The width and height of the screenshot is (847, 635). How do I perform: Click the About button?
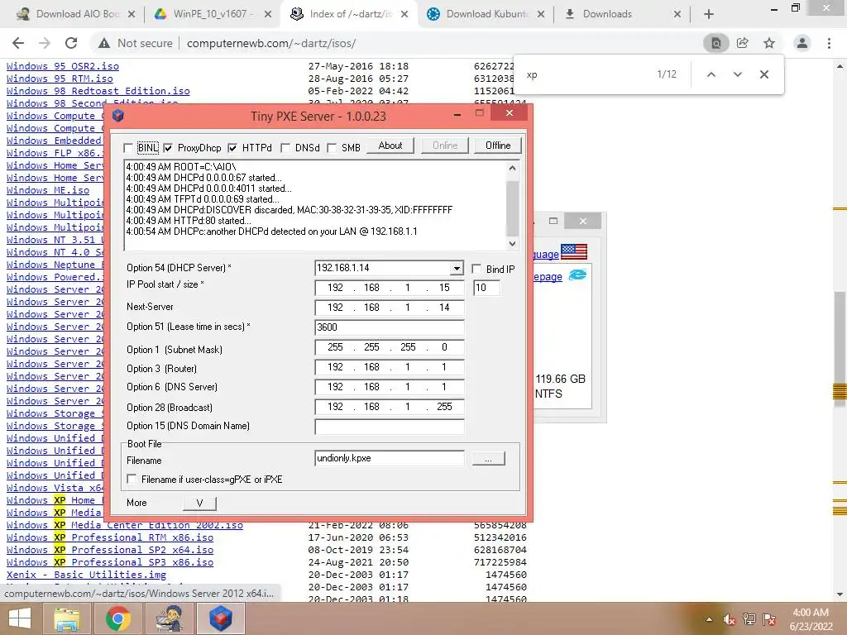point(390,146)
